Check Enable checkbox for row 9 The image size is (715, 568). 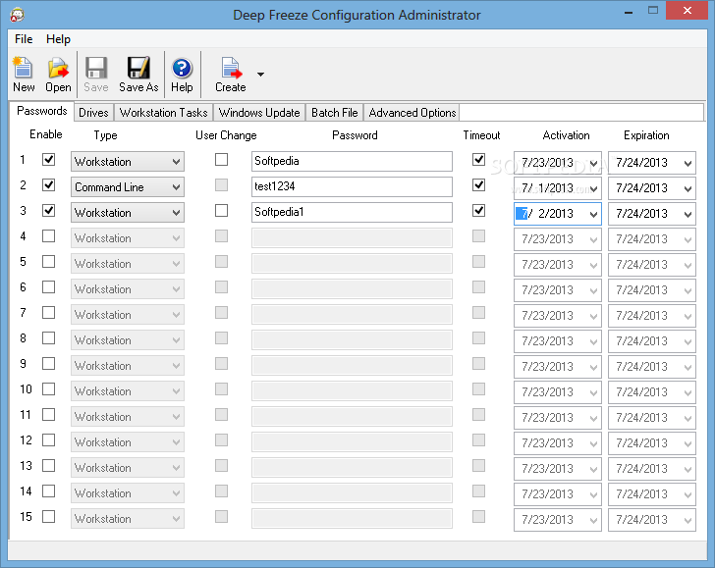click(48, 364)
